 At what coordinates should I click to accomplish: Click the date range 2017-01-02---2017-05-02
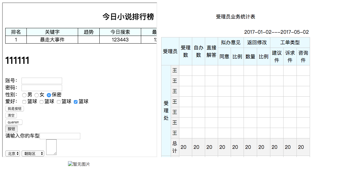[x=276, y=32]
